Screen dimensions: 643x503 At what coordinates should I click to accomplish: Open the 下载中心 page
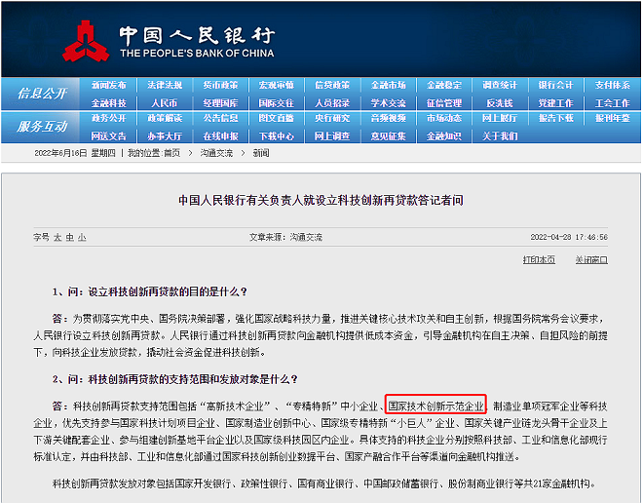276,135
